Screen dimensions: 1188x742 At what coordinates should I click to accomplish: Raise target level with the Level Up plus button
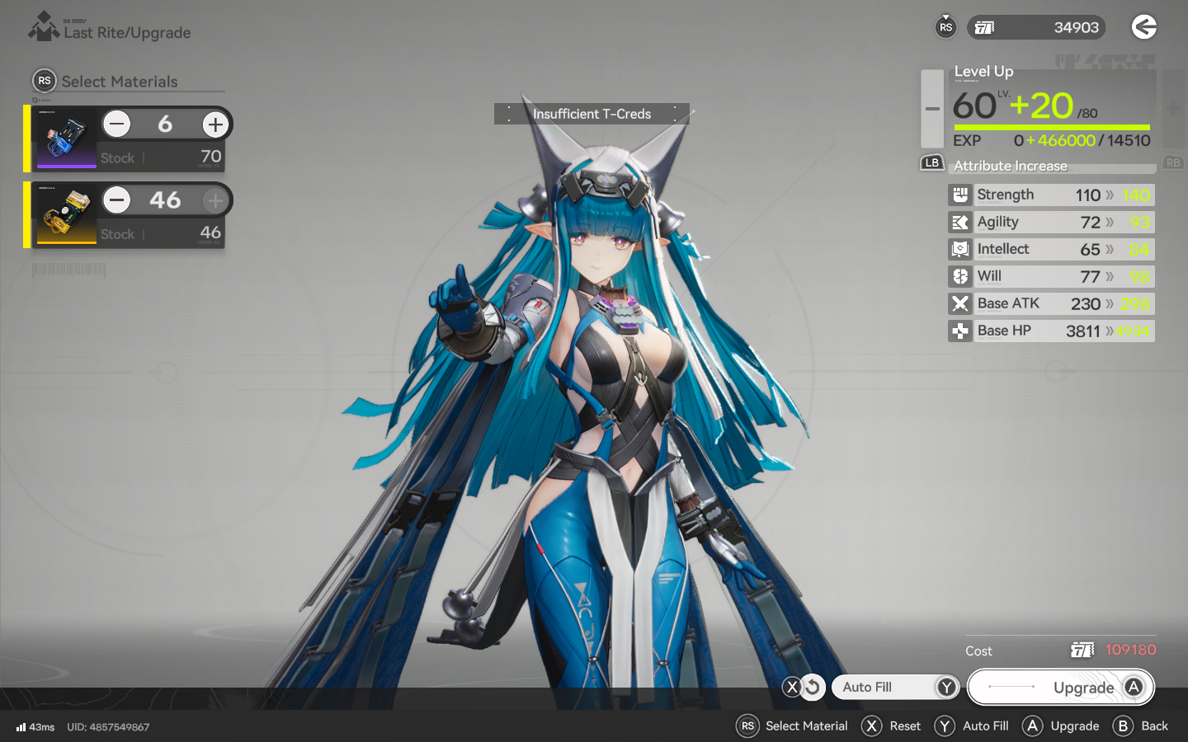coord(1173,109)
